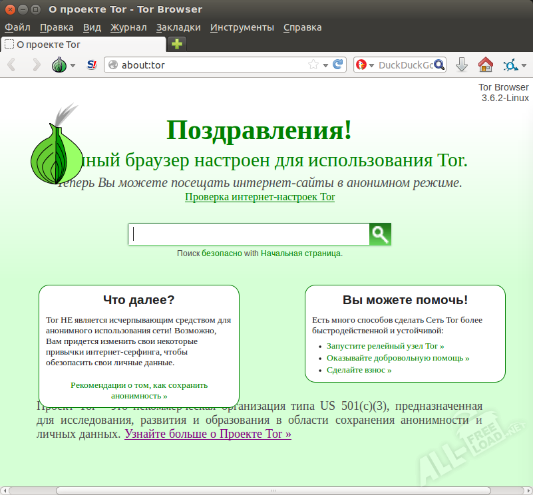Open the URL bar history dropdown
The width and height of the screenshot is (533, 495).
pyautogui.click(x=325, y=65)
